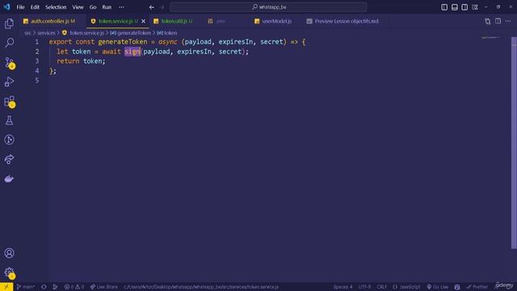The image size is (517, 291).
Task: Go forward with the right arrow
Action: click(x=162, y=7)
